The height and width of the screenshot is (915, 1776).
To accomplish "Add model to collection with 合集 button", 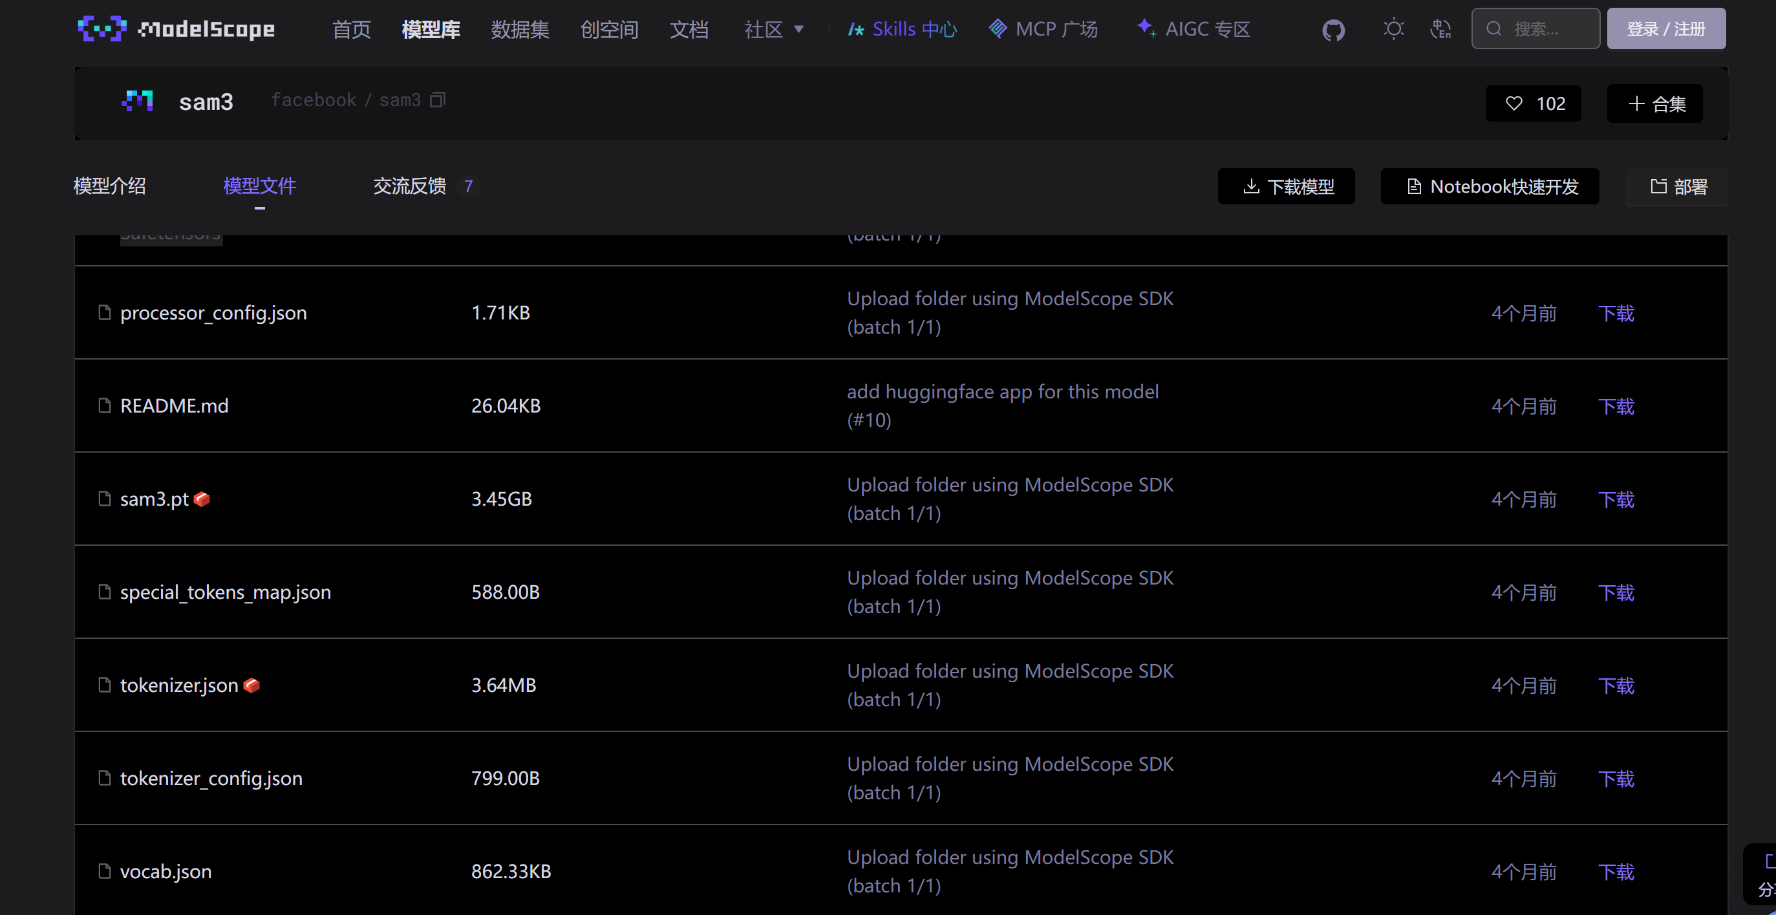I will click(1654, 103).
